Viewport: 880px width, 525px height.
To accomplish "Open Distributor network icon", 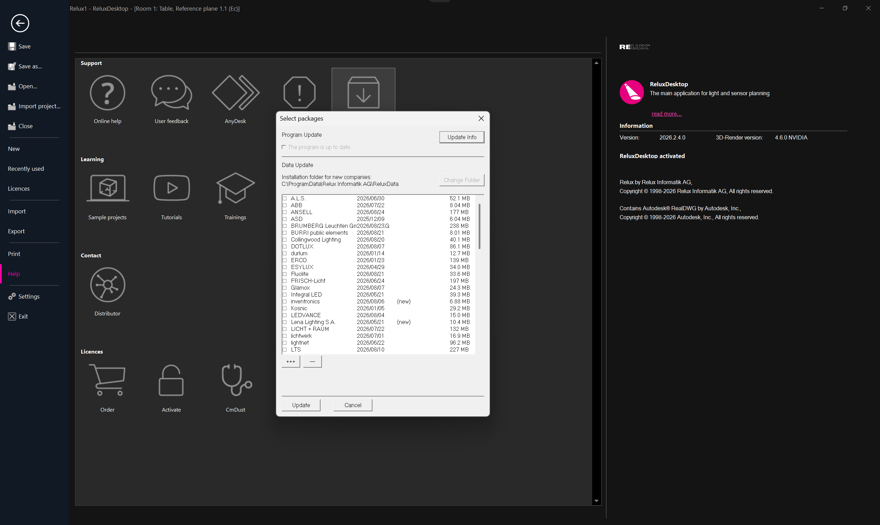I will pyautogui.click(x=108, y=285).
